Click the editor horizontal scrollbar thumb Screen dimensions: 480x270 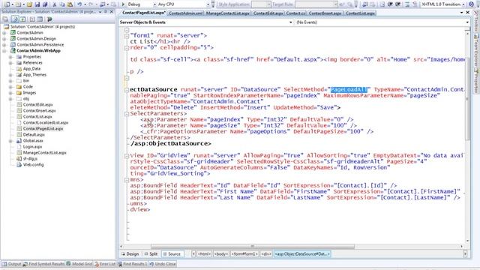[252, 247]
